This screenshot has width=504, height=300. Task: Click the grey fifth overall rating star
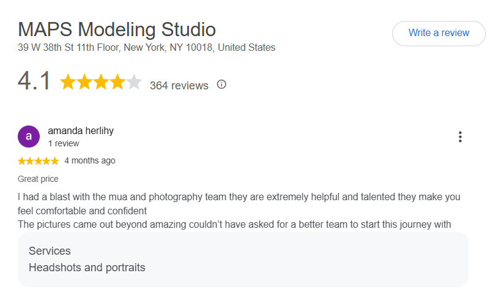(x=134, y=81)
